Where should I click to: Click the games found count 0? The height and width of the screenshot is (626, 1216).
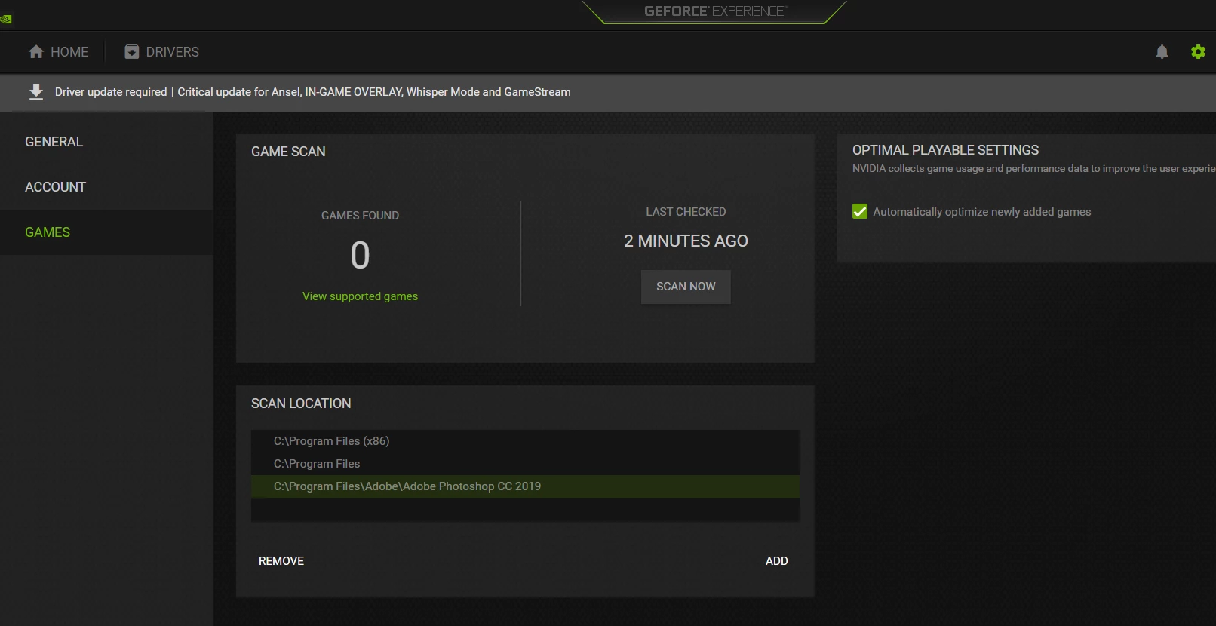360,255
